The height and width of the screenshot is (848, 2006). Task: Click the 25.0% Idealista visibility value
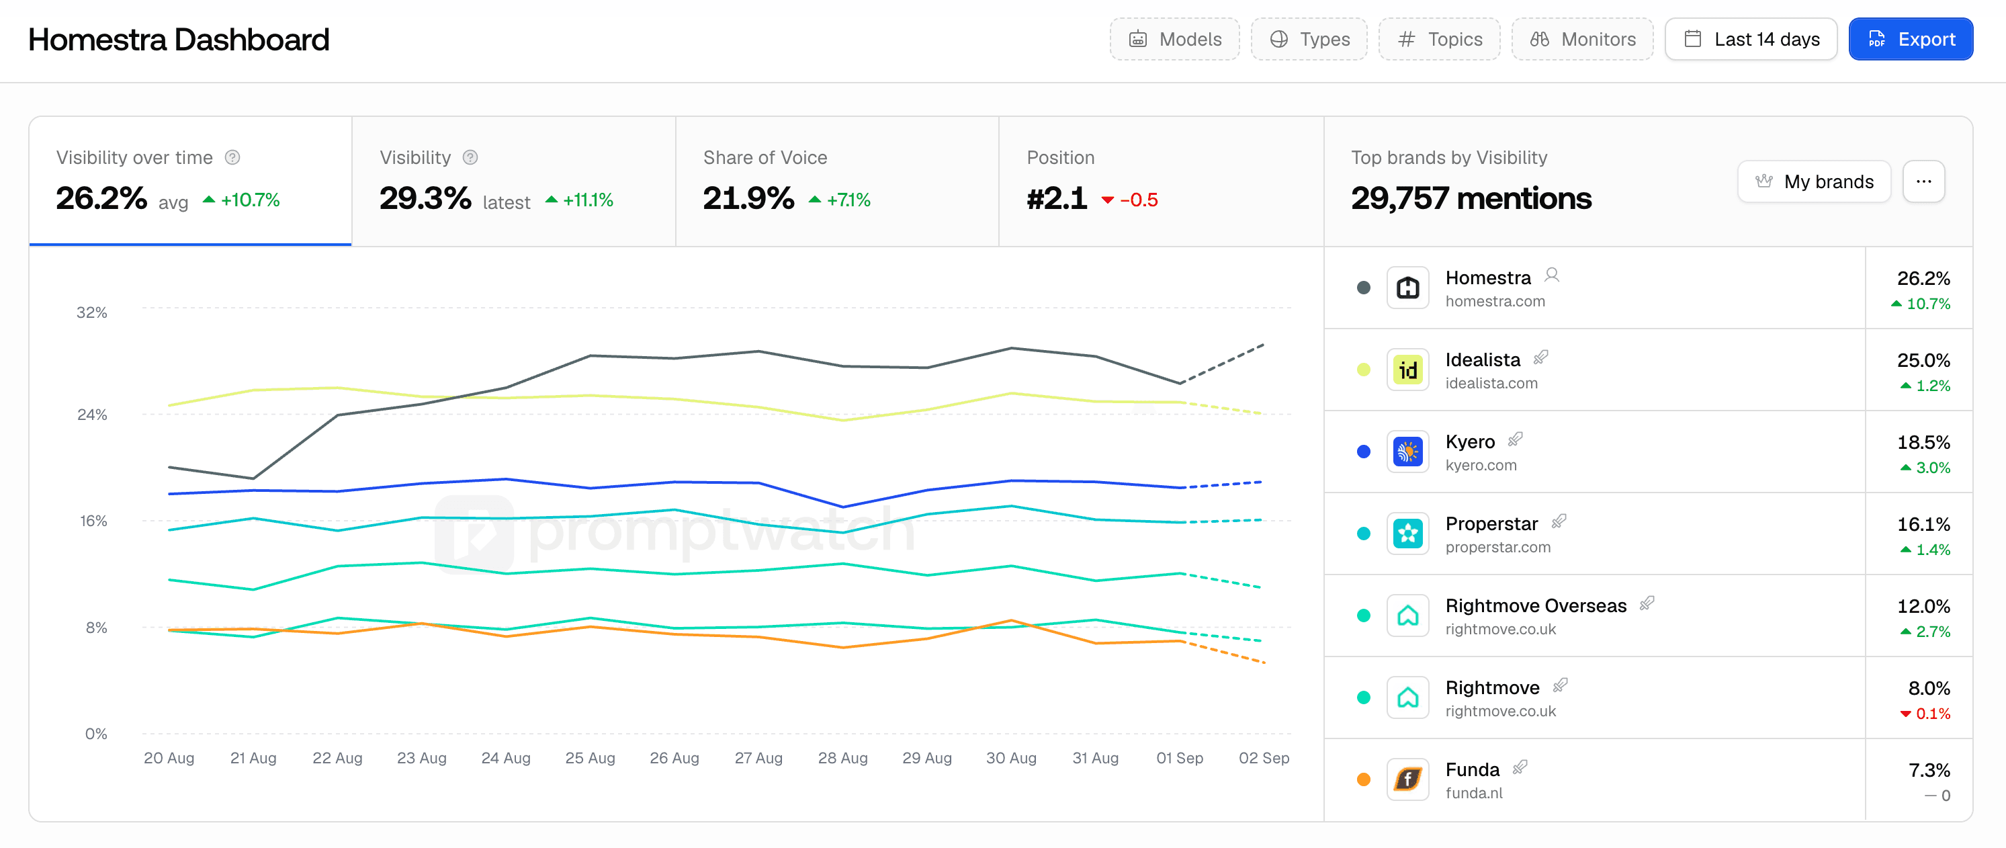[x=1923, y=361]
